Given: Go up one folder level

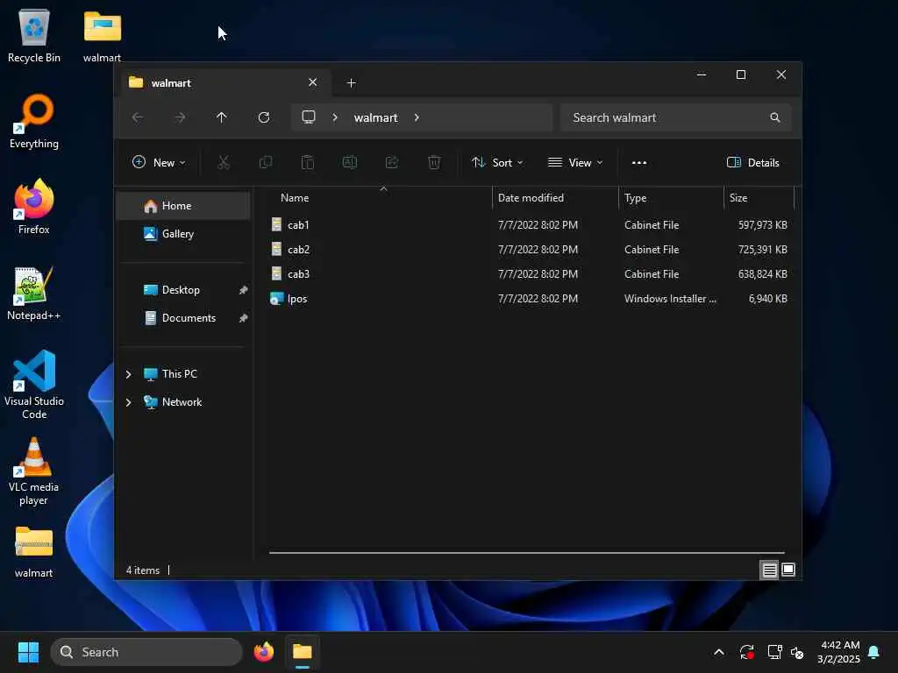Looking at the screenshot, I should point(222,117).
